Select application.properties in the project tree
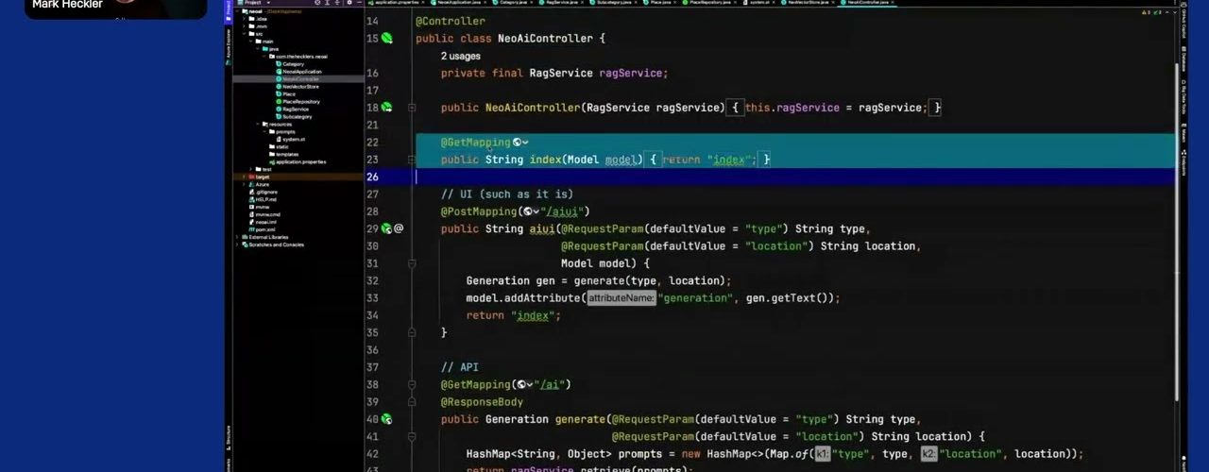This screenshot has width=1209, height=472. [x=300, y=161]
